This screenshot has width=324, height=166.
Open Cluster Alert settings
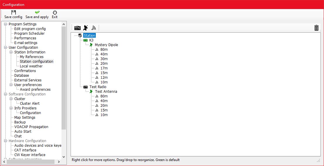click(x=30, y=104)
